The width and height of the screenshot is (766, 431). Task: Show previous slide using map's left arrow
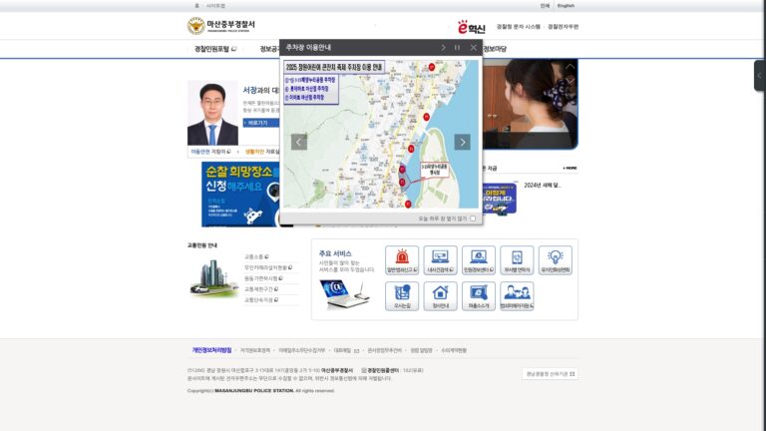299,142
